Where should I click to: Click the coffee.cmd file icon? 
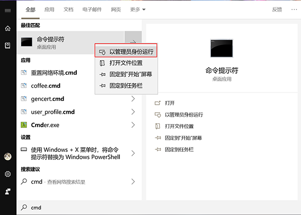[24, 86]
